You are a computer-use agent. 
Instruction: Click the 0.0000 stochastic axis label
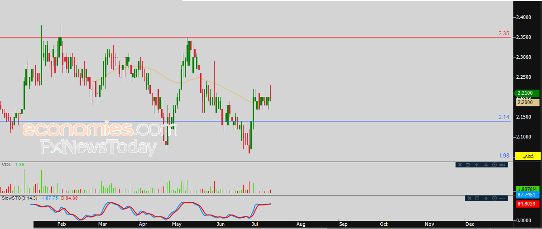[x=524, y=220]
